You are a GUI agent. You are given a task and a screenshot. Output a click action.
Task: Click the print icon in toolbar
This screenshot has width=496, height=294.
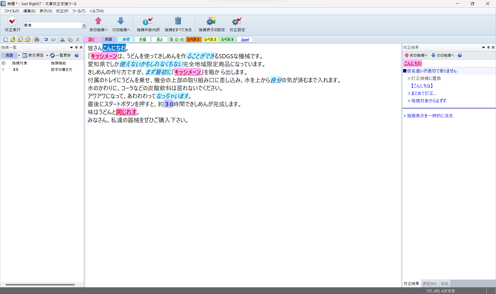37,39
